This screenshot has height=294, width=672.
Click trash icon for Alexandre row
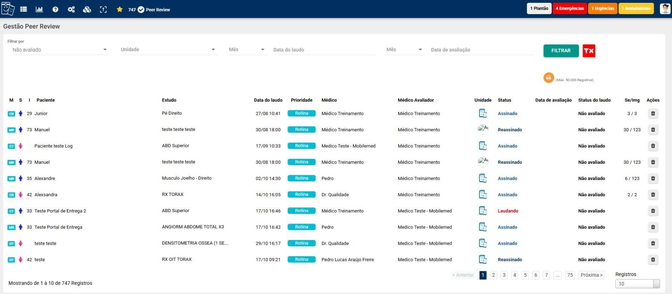[x=653, y=178]
